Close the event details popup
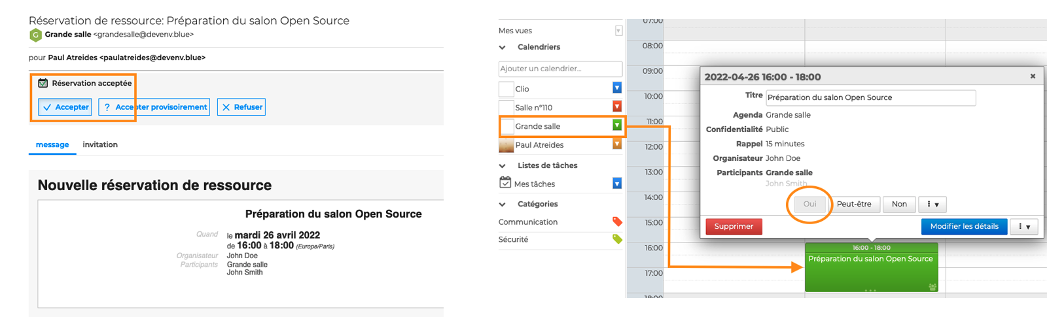 point(1033,76)
